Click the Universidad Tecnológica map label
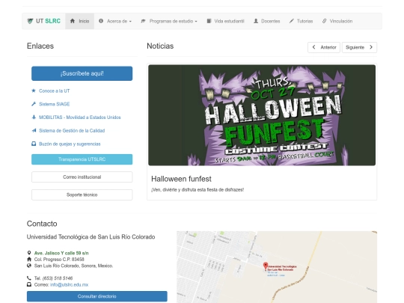404x303 pixels. [282, 268]
